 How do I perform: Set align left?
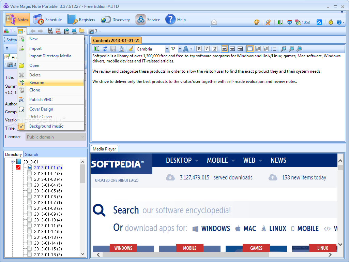[224, 49]
